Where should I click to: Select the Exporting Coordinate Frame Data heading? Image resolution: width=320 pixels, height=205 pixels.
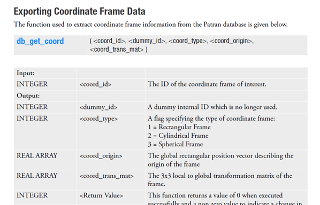79,11
